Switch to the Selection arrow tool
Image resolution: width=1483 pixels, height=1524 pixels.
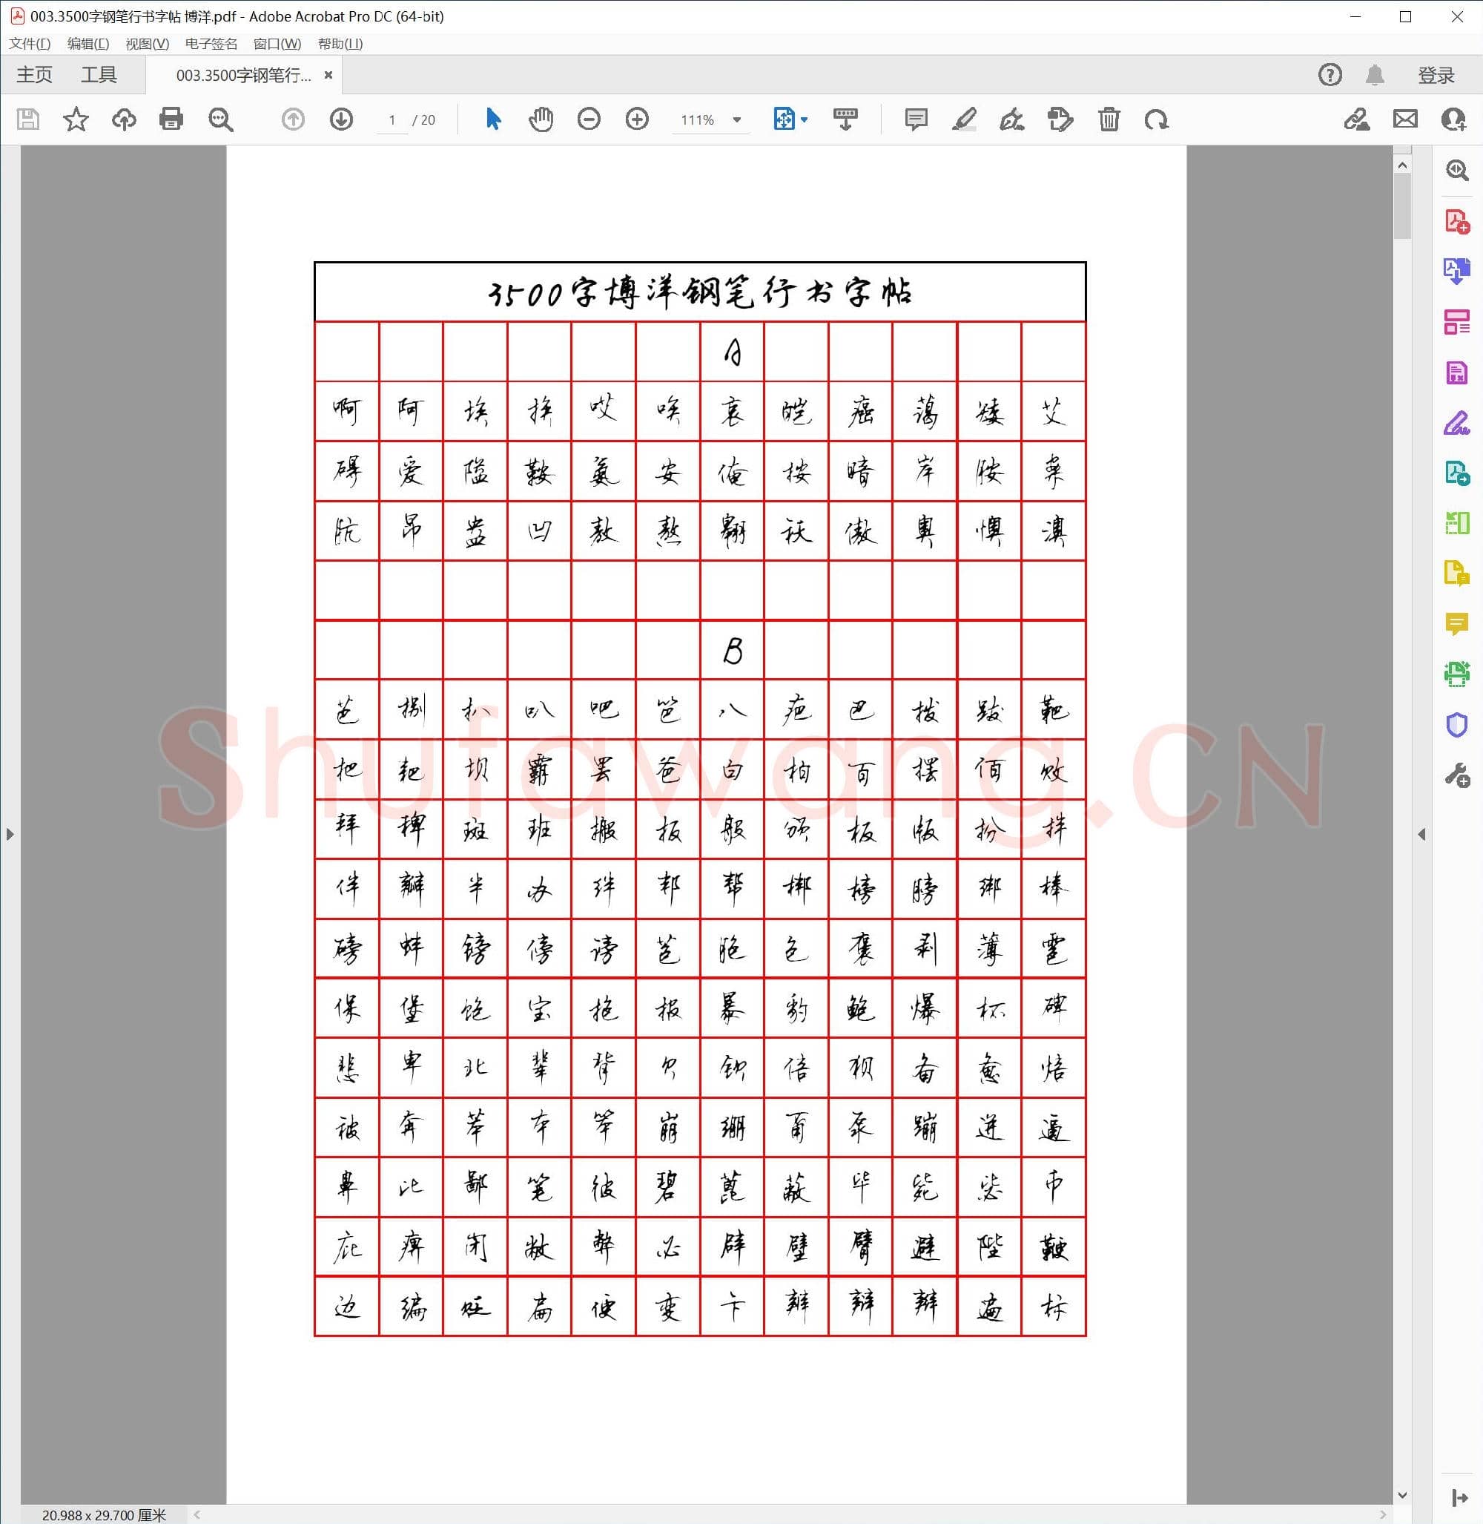492,119
